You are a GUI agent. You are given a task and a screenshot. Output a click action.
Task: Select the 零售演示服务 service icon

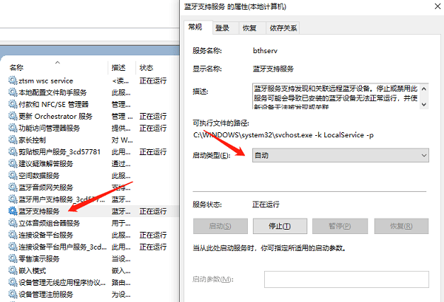coord(12,258)
